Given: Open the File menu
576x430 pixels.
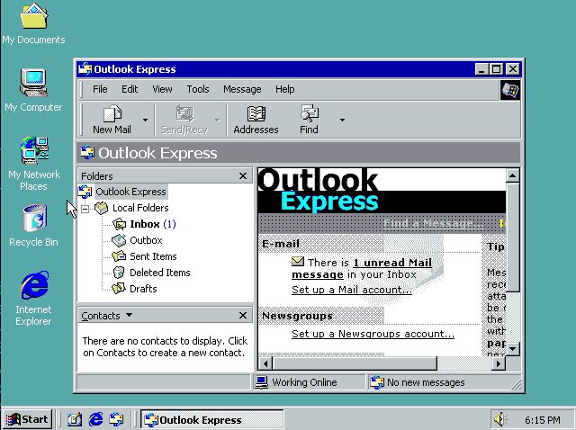Looking at the screenshot, I should click(x=100, y=89).
